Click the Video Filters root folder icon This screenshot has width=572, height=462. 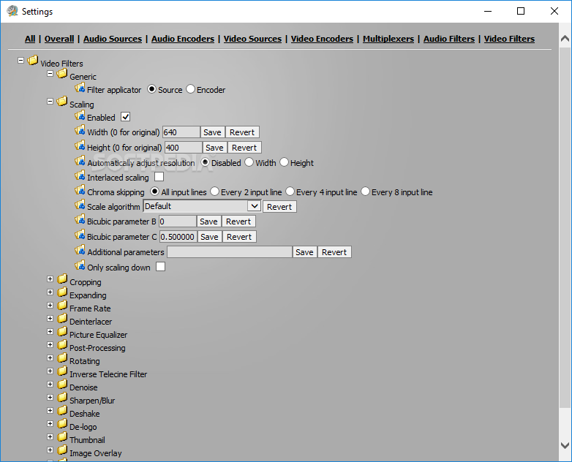coord(33,60)
